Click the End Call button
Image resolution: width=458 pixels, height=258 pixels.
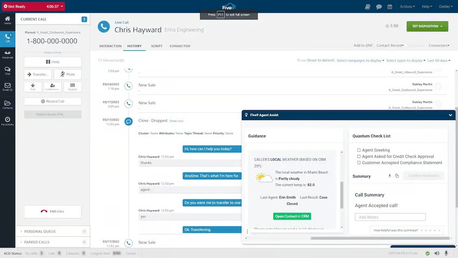(53, 212)
